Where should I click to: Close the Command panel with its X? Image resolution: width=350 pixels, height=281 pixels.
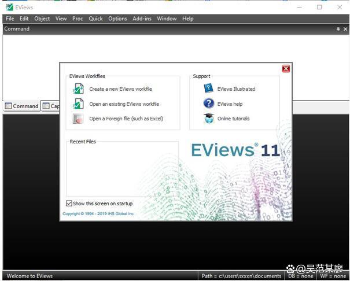(x=345, y=29)
